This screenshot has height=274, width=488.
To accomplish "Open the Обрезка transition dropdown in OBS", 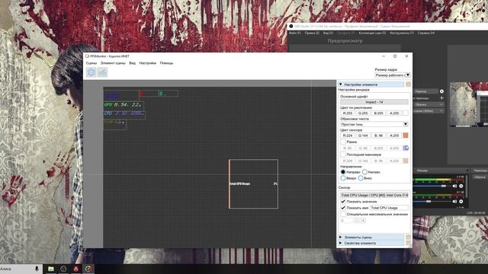I will 428,105.
